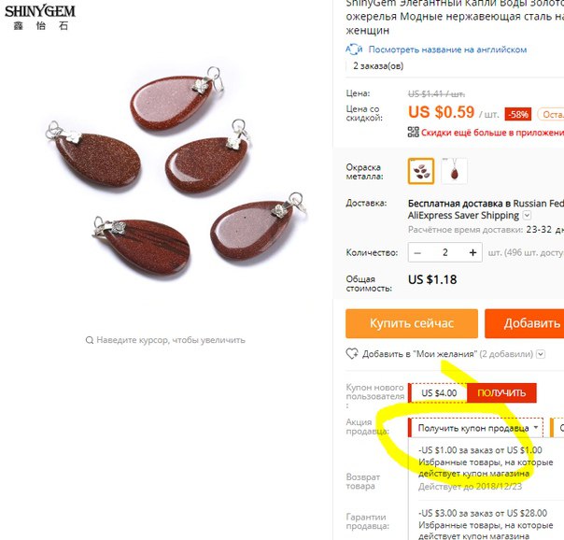This screenshot has width=564, height=540.
Task: Click the QR code icon for app discounts
Action: pos(414,132)
